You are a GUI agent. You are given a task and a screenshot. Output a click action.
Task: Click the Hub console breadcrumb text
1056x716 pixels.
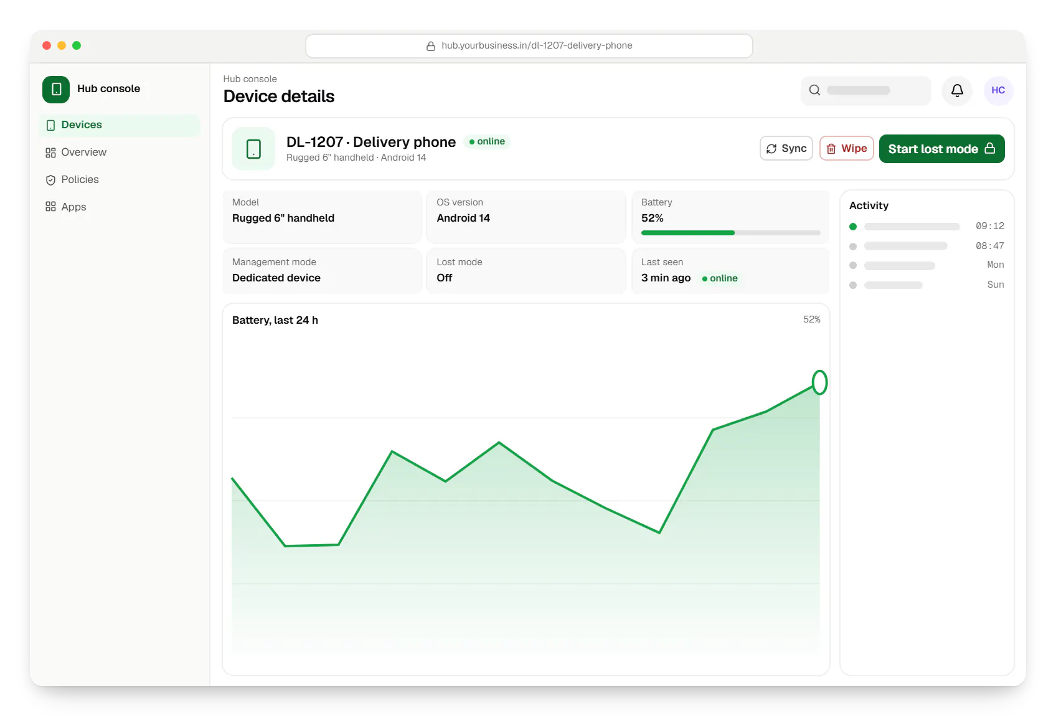(250, 79)
